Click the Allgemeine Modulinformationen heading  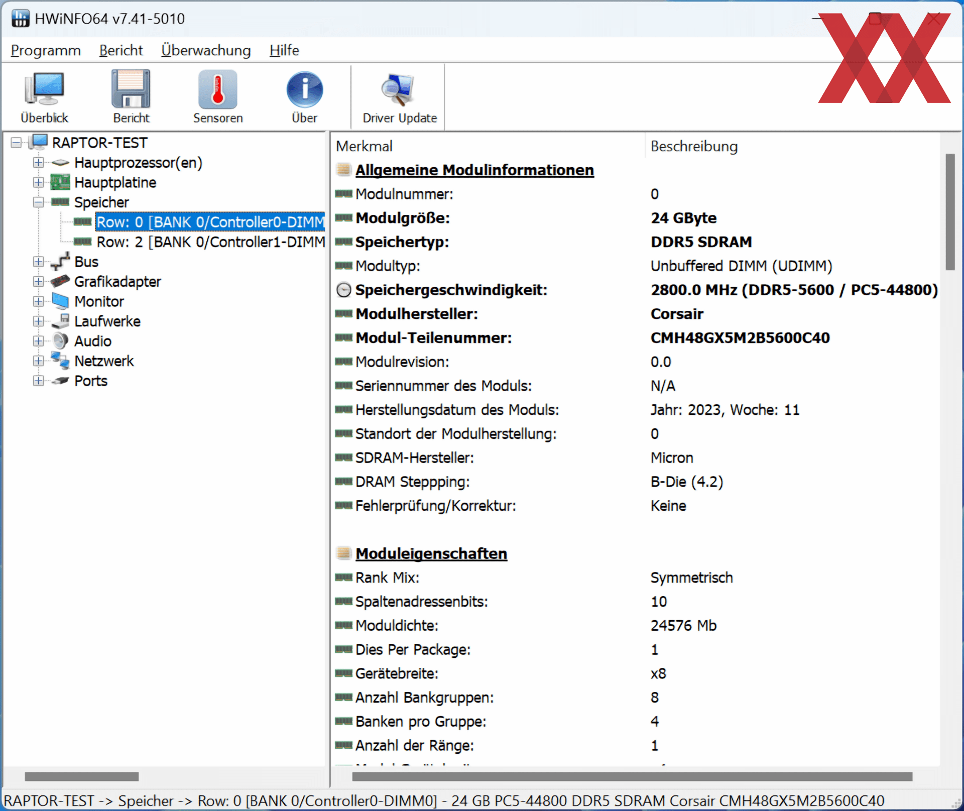pos(474,170)
